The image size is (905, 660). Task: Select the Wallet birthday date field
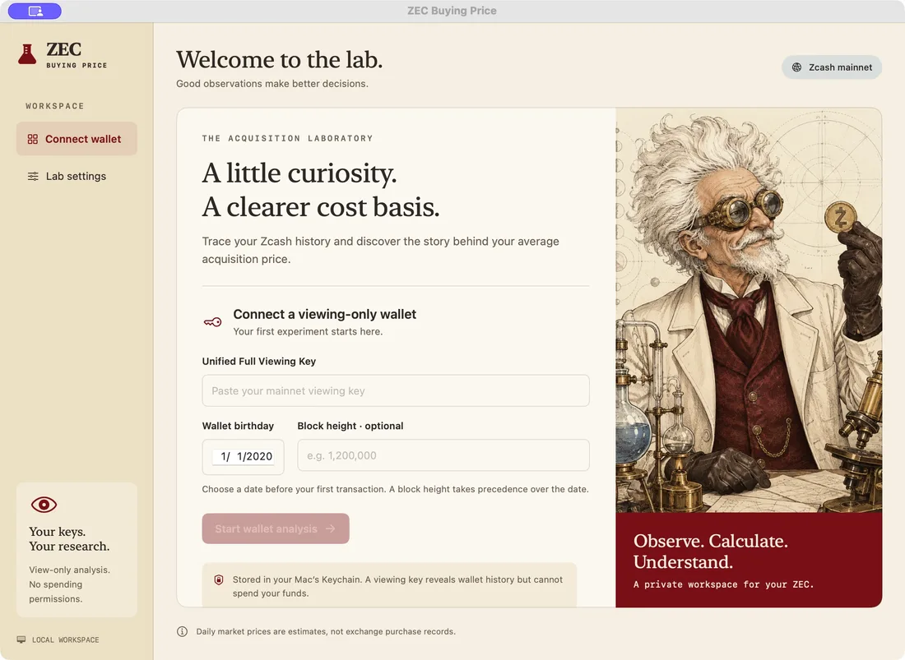pyautogui.click(x=243, y=456)
